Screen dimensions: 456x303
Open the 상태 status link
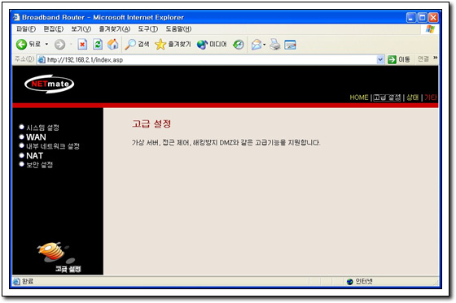pyautogui.click(x=412, y=97)
